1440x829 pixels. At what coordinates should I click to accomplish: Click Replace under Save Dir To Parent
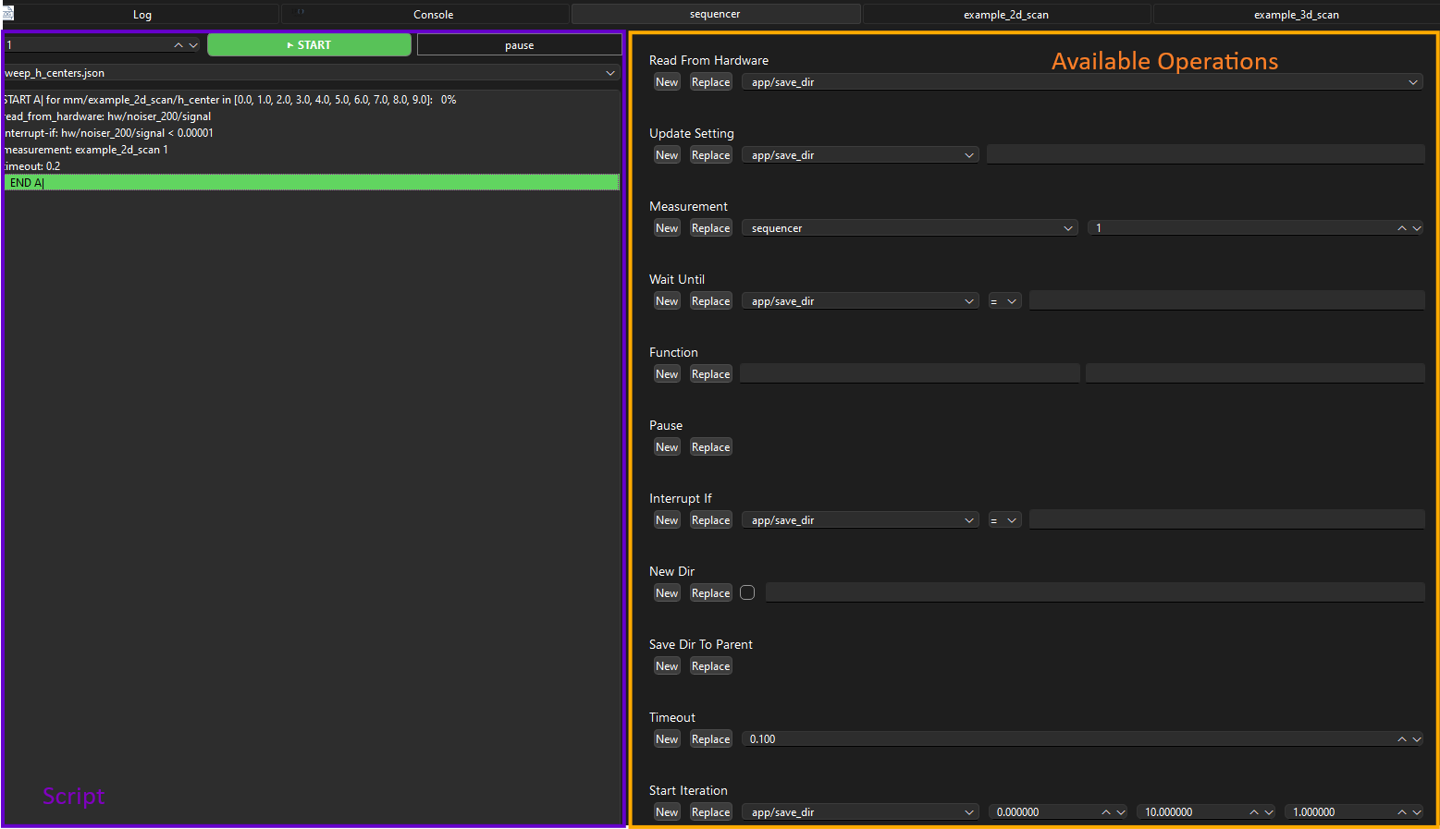point(710,666)
